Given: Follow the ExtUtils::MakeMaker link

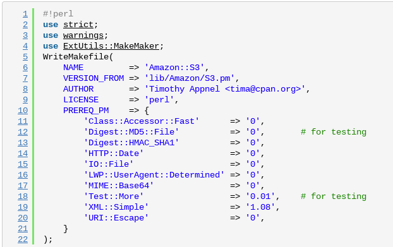Looking at the screenshot, I should (111, 46).
